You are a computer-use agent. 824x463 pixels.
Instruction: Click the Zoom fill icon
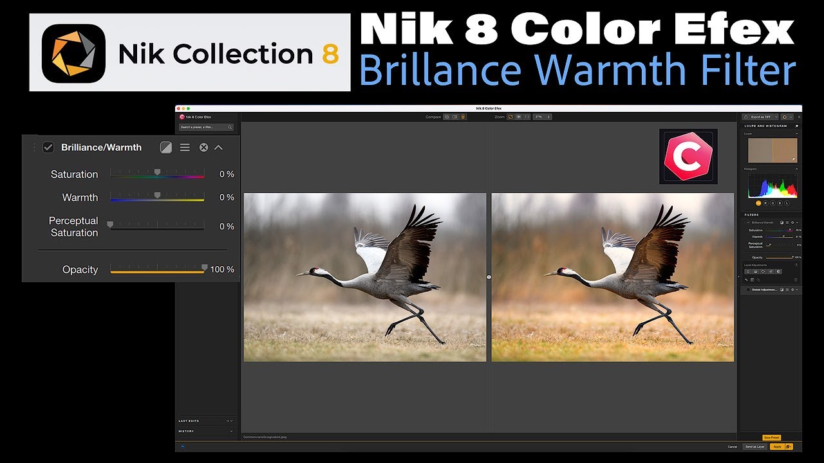518,117
